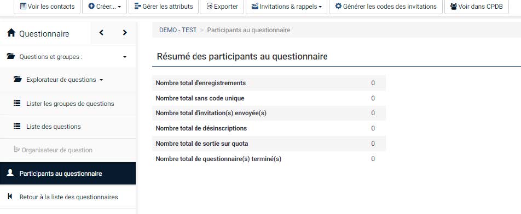Click the back icon beside Retour à la liste
Image resolution: width=521 pixels, height=214 pixels.
(10, 197)
